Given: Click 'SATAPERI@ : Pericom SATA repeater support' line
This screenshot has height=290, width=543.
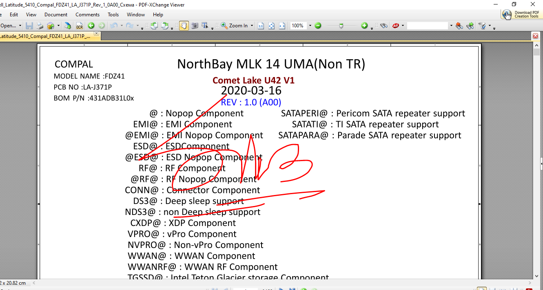Looking at the screenshot, I should (x=373, y=113).
